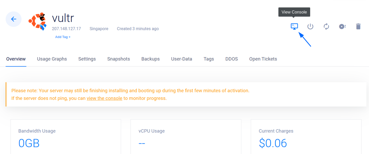The height and width of the screenshot is (154, 369).
Task: Open the DDOS tab
Action: click(x=231, y=59)
